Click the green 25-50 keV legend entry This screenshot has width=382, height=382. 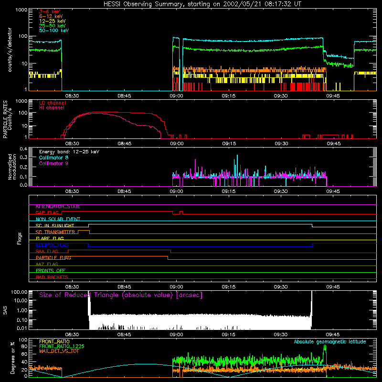(53, 26)
